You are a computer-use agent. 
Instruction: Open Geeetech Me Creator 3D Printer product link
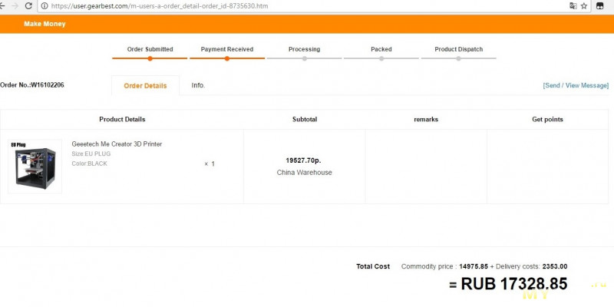point(117,144)
